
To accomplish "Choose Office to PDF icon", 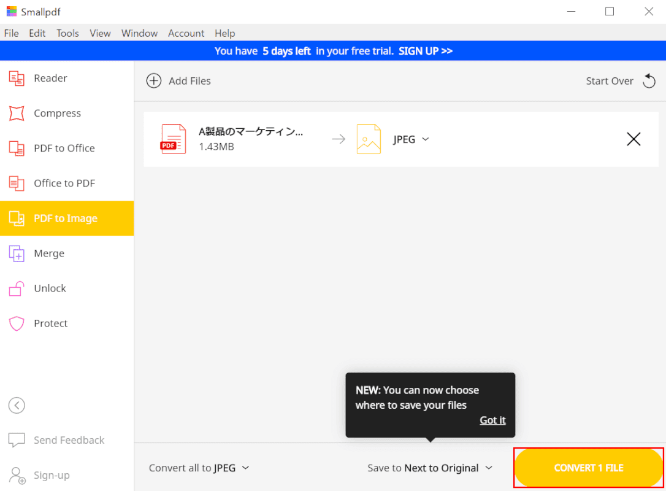I will coord(17,184).
